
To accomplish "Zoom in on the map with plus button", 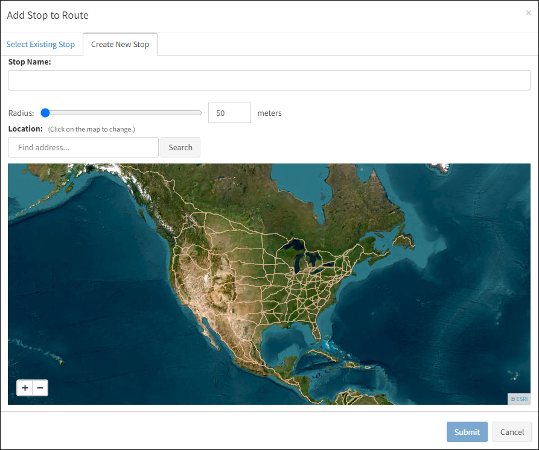I will pyautogui.click(x=25, y=388).
